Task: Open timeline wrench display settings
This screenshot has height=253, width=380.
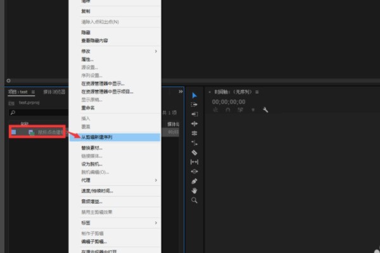Action: [265, 109]
